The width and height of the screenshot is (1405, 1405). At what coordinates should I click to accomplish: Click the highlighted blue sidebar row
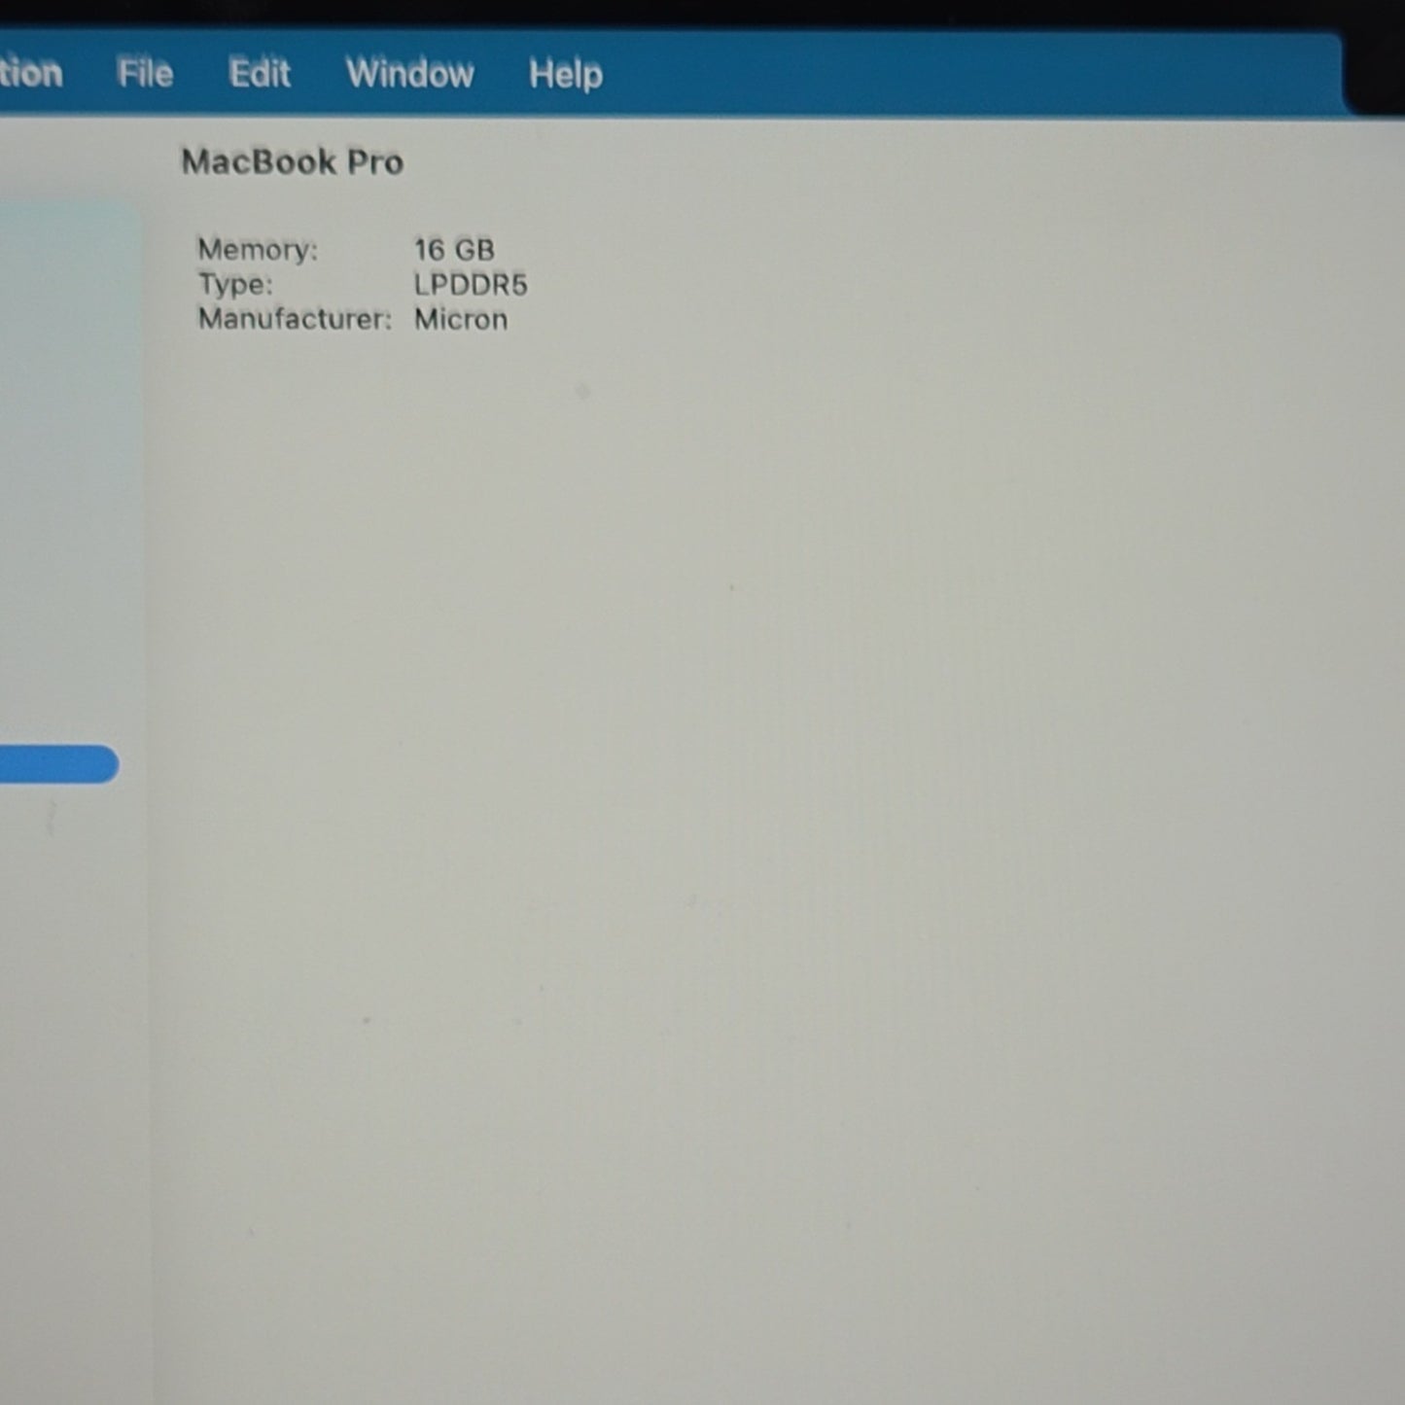click(x=59, y=764)
